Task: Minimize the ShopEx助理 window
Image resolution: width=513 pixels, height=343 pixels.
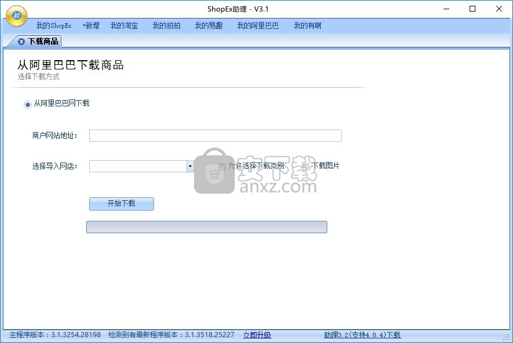Action: pos(446,9)
